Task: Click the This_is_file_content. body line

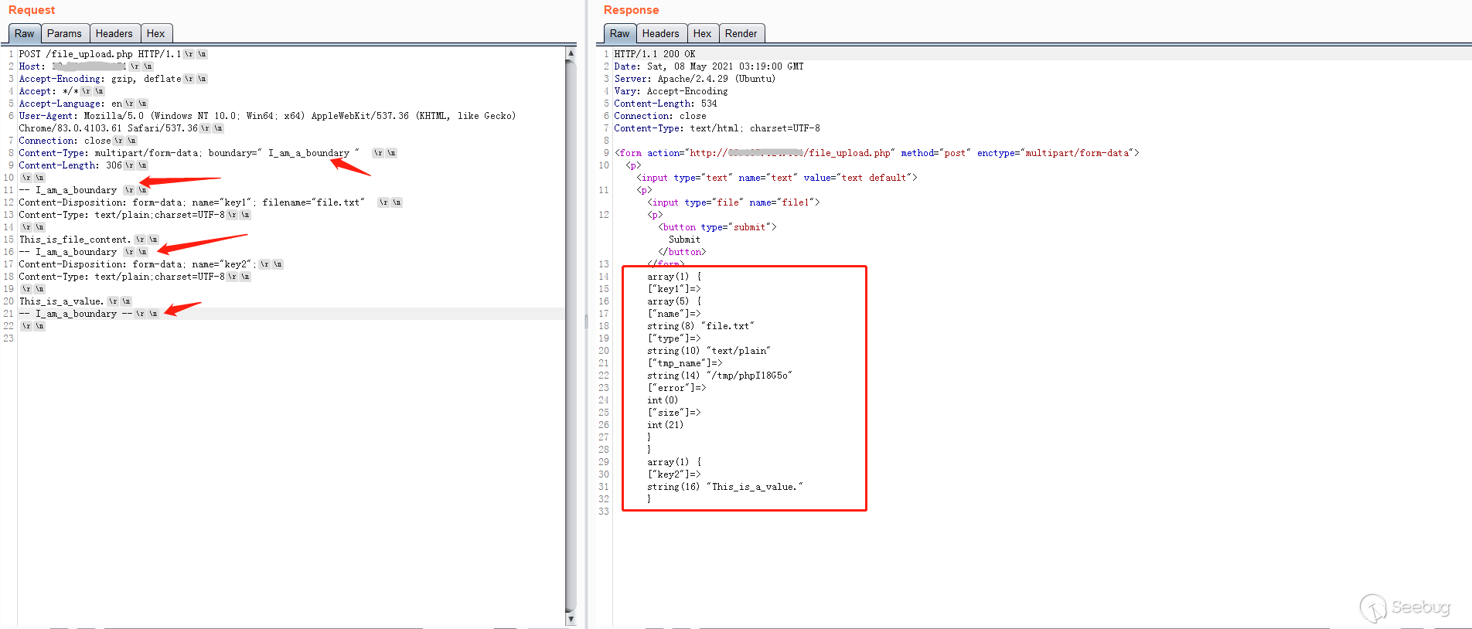Action: 75,240
